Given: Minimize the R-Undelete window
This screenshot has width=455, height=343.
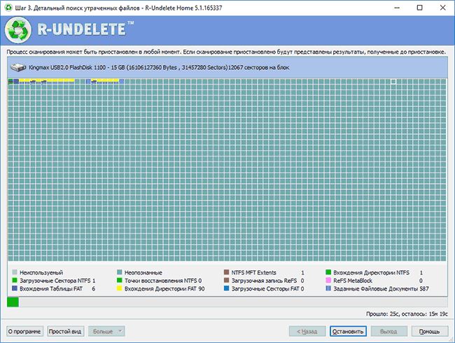Looking at the screenshot, I should pyautogui.click(x=397, y=8).
